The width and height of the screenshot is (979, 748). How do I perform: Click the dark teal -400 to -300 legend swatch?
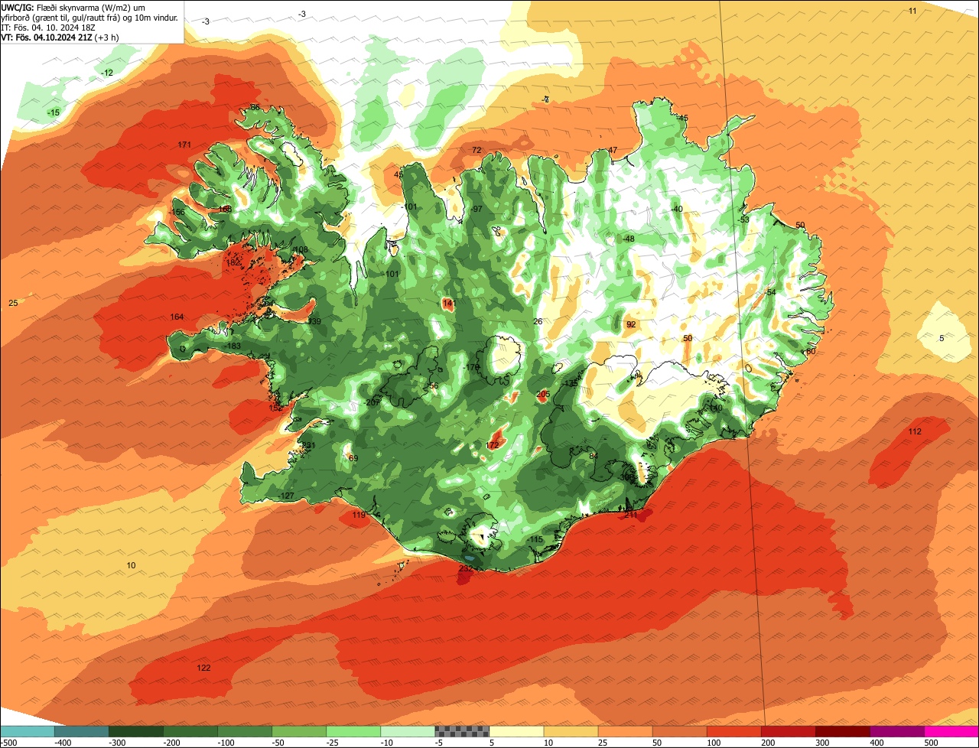point(81,731)
